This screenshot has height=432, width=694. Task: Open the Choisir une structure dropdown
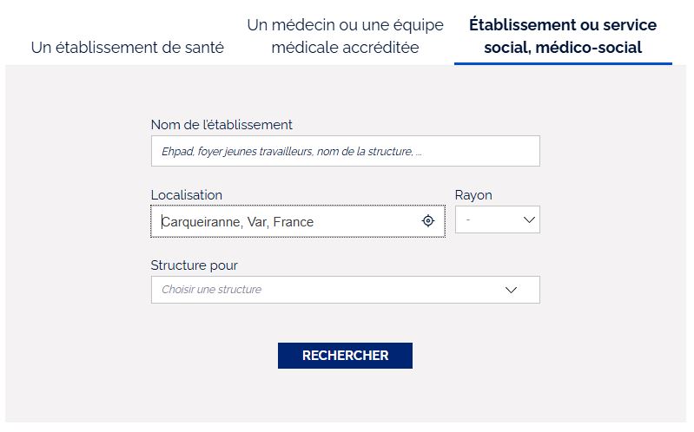click(x=345, y=290)
